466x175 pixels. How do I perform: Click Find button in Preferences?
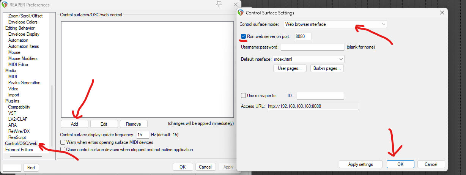click(x=31, y=167)
